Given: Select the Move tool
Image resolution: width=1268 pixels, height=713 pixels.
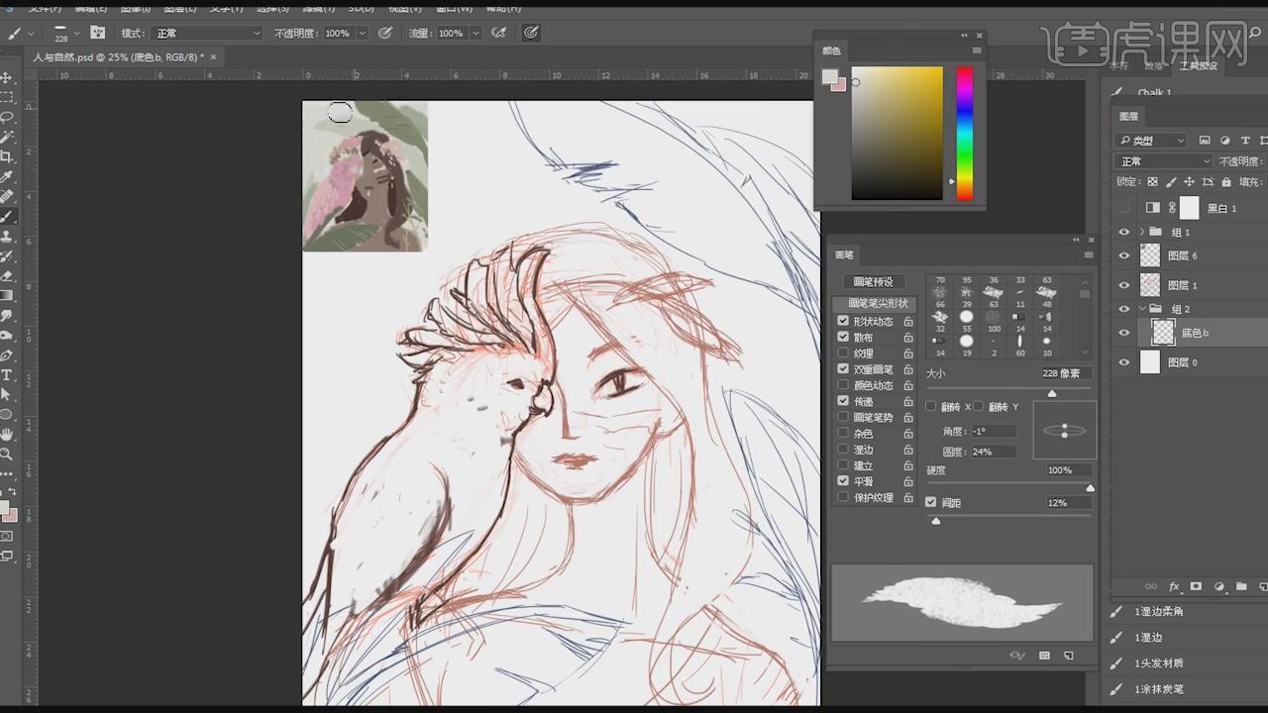Looking at the screenshot, I should tap(7, 77).
